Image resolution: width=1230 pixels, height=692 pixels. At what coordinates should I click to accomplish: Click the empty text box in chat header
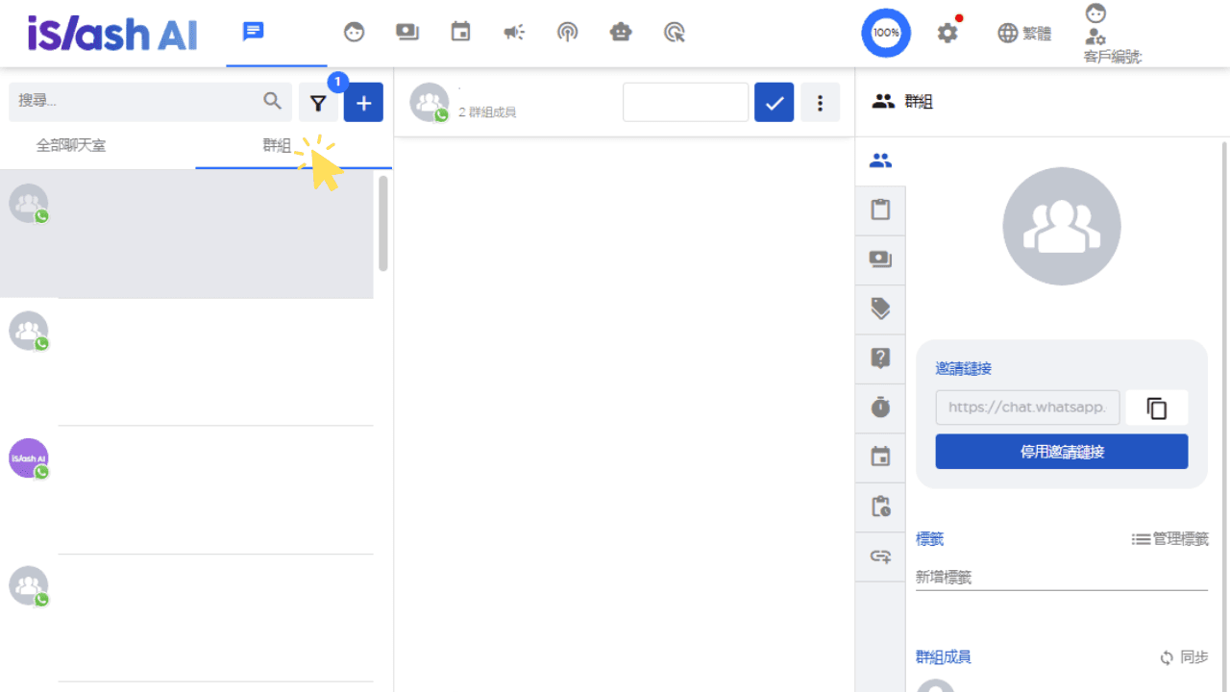point(685,102)
